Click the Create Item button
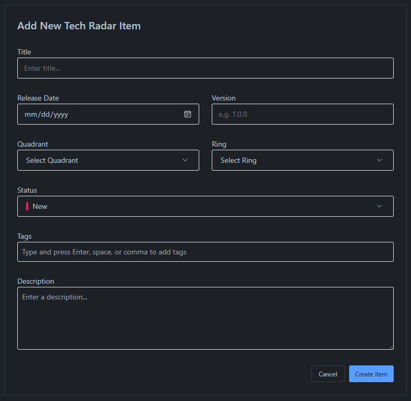 pyautogui.click(x=371, y=374)
